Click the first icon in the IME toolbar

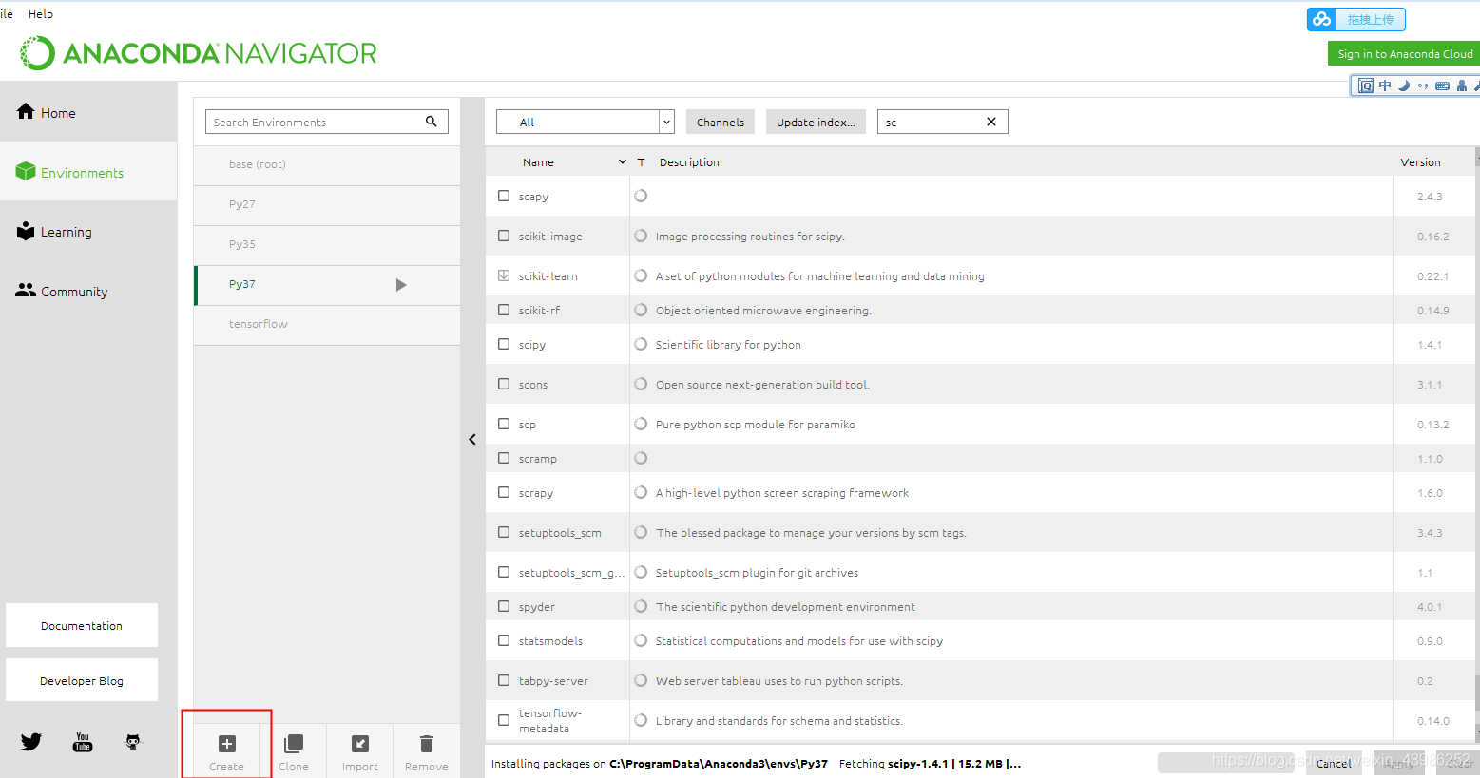[x=1366, y=85]
